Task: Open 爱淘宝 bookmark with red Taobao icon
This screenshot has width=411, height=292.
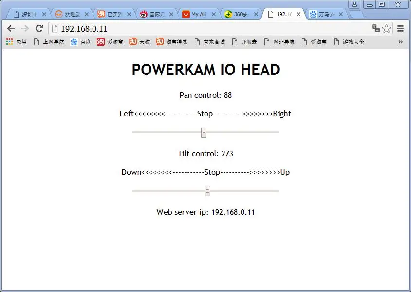Action: coord(110,42)
